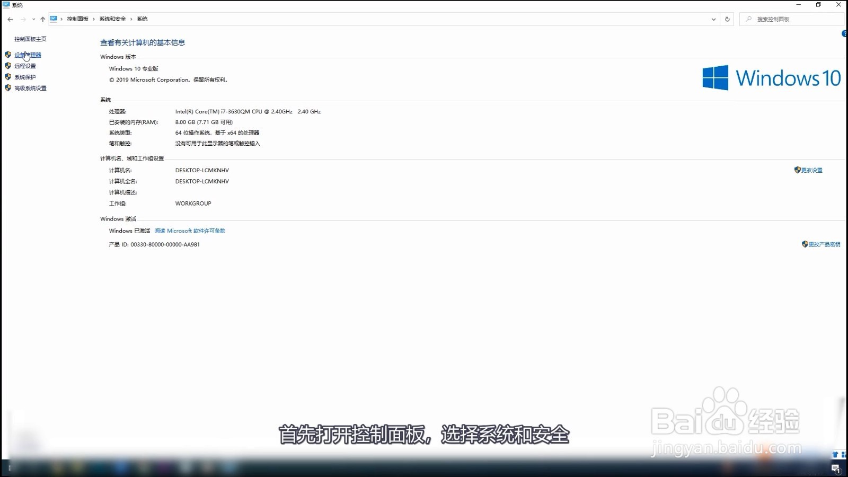Focus the 搜索控制面板 search box
The image size is (848, 477).
[x=792, y=19]
